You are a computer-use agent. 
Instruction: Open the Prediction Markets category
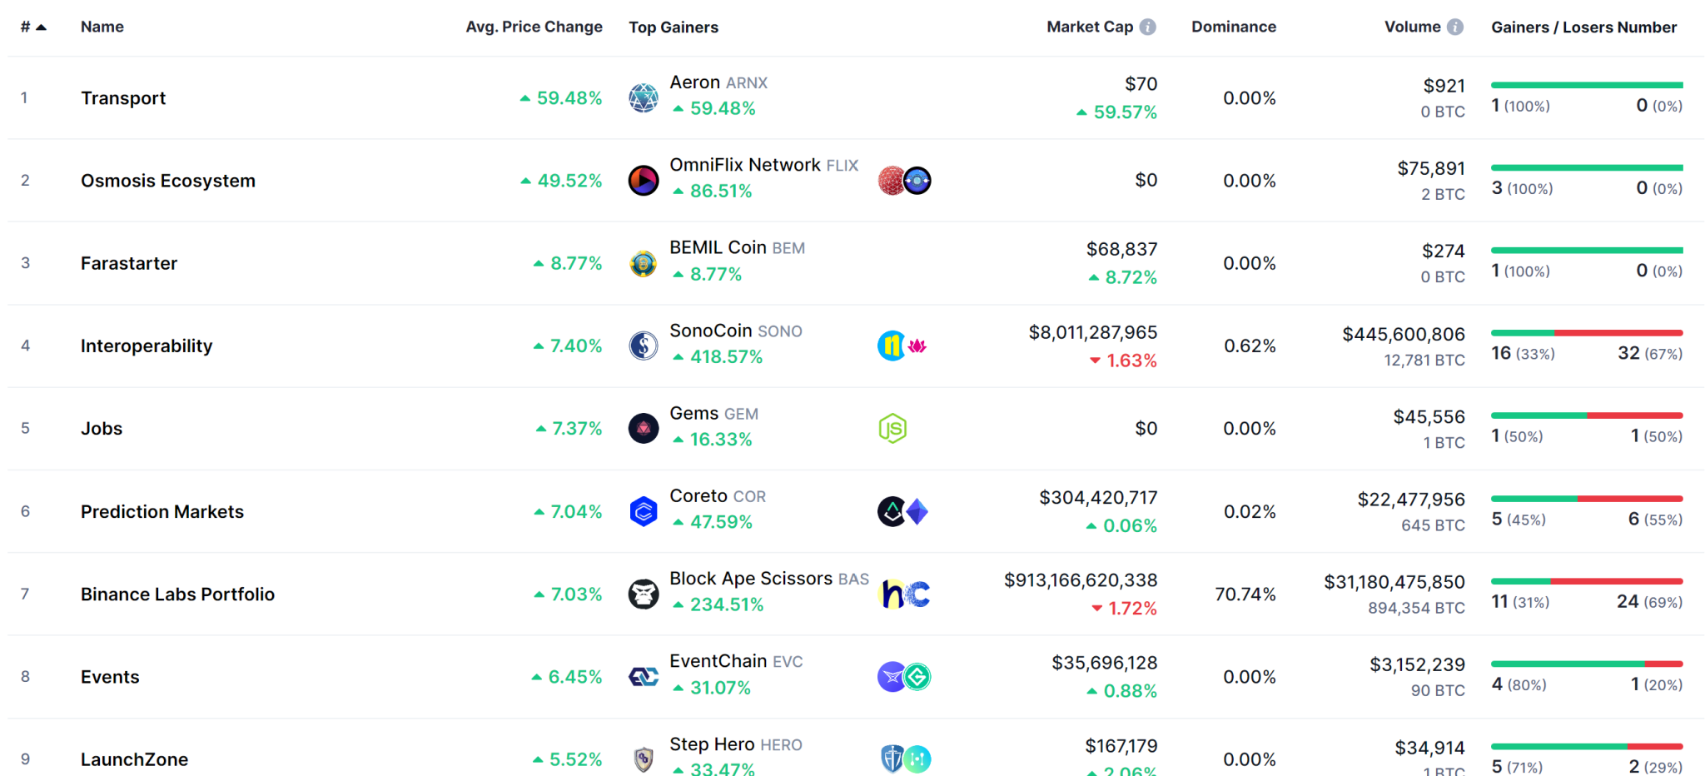[162, 512]
